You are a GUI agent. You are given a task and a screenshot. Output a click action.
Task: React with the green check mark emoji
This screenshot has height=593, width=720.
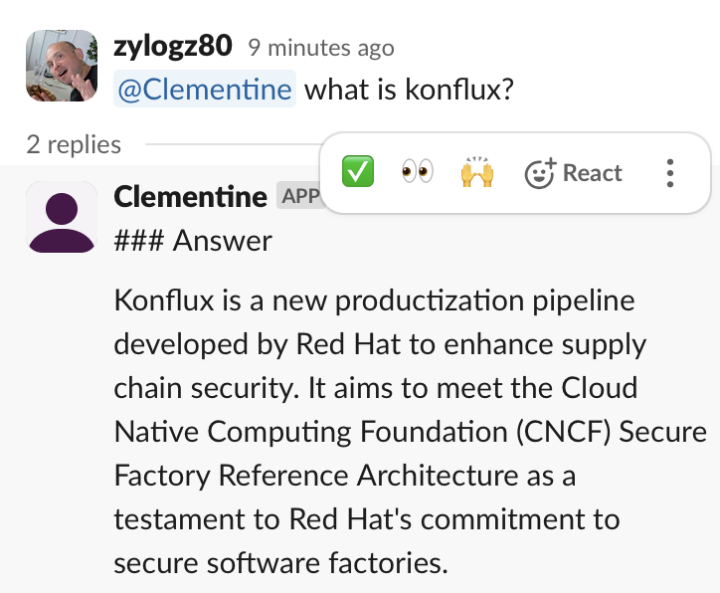[357, 173]
